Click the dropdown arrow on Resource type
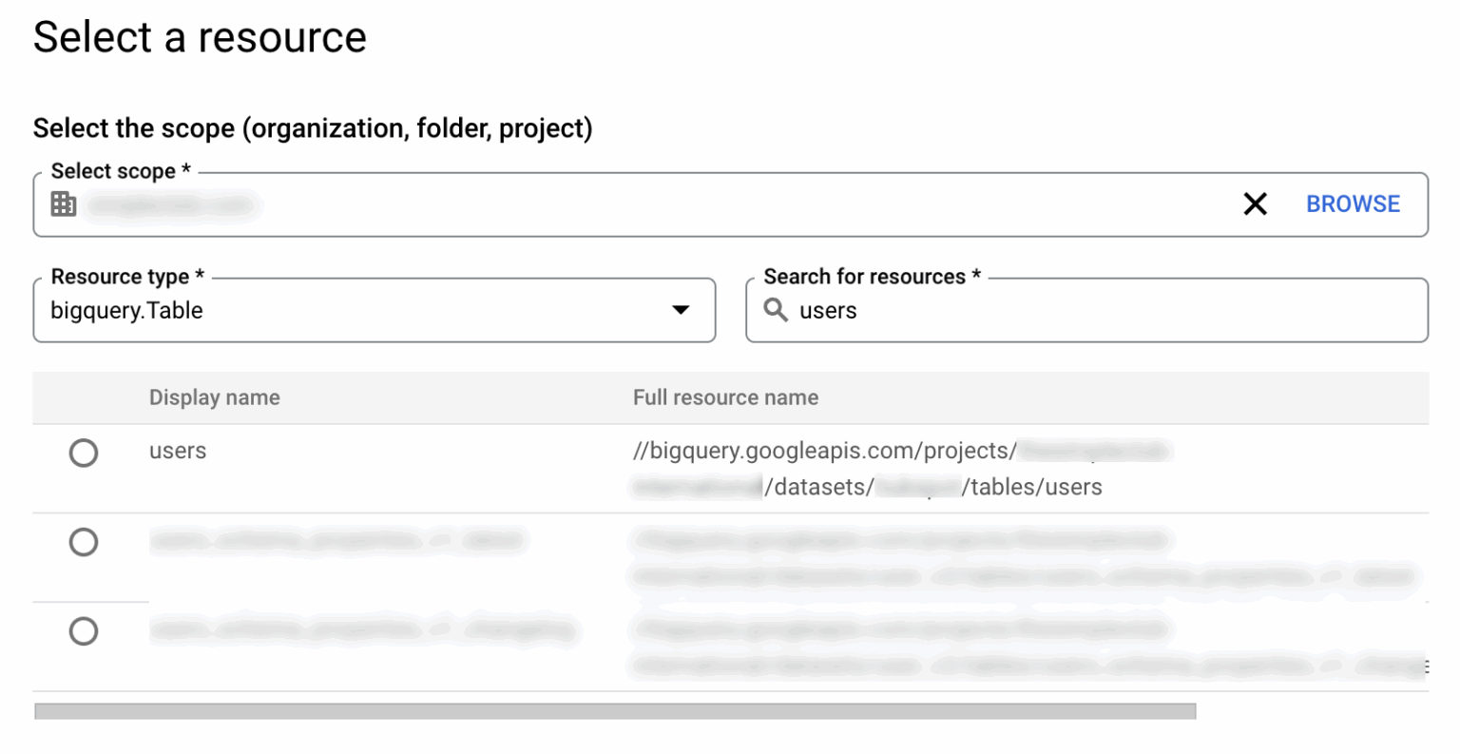Screen dimensions: 1460x754 coord(681,310)
